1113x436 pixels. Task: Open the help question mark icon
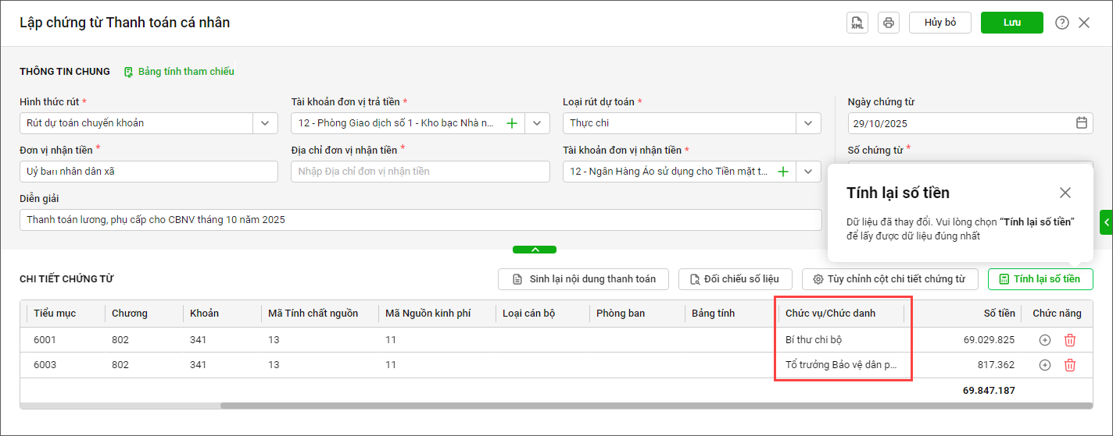[x=1061, y=23]
